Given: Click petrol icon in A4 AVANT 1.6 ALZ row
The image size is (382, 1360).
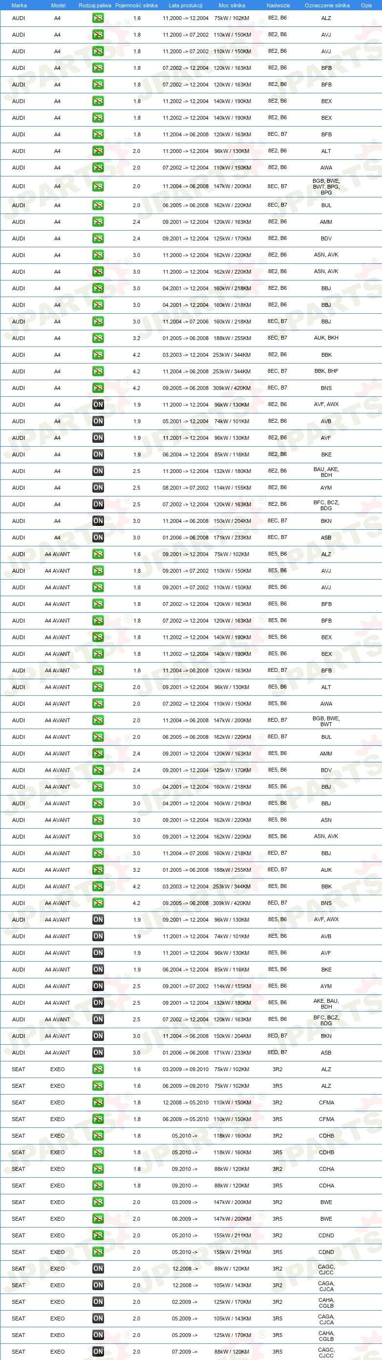Looking at the screenshot, I should pyautogui.click(x=98, y=554).
